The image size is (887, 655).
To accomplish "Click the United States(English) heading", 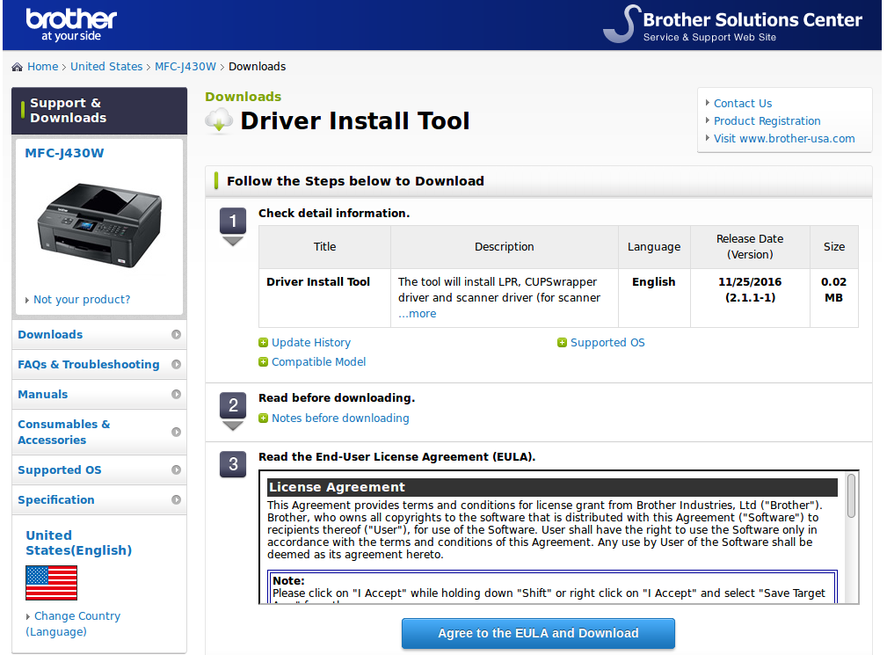I will click(78, 543).
